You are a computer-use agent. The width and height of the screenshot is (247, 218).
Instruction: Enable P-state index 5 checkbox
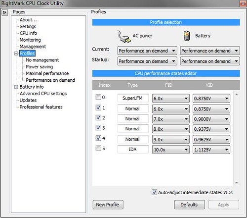[x=98, y=148]
